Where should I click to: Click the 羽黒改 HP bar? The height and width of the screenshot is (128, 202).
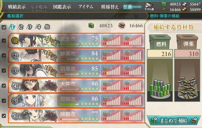click(x=69, y=74)
